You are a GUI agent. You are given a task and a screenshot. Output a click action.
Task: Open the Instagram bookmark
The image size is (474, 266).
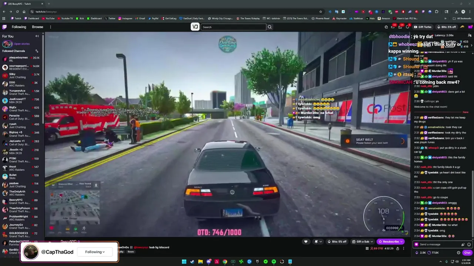(x=125, y=18)
